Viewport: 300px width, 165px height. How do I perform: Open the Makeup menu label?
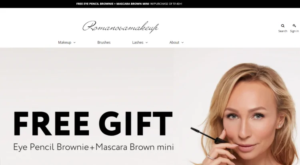point(65,42)
